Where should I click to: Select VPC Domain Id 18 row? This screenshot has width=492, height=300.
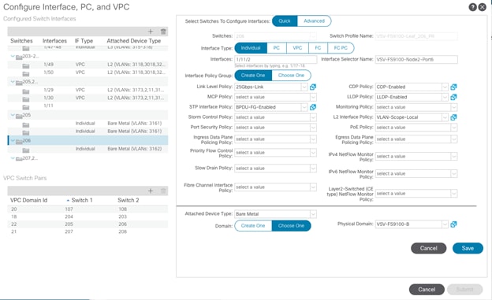tap(88, 217)
